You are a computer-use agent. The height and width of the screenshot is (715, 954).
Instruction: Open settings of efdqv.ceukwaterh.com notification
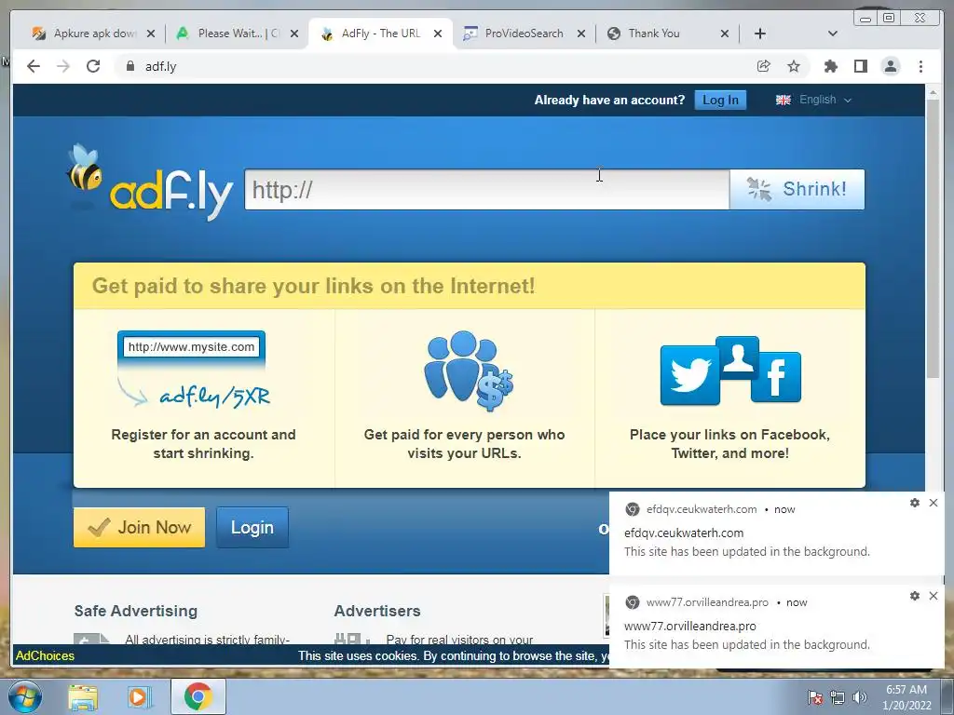pyautogui.click(x=915, y=503)
